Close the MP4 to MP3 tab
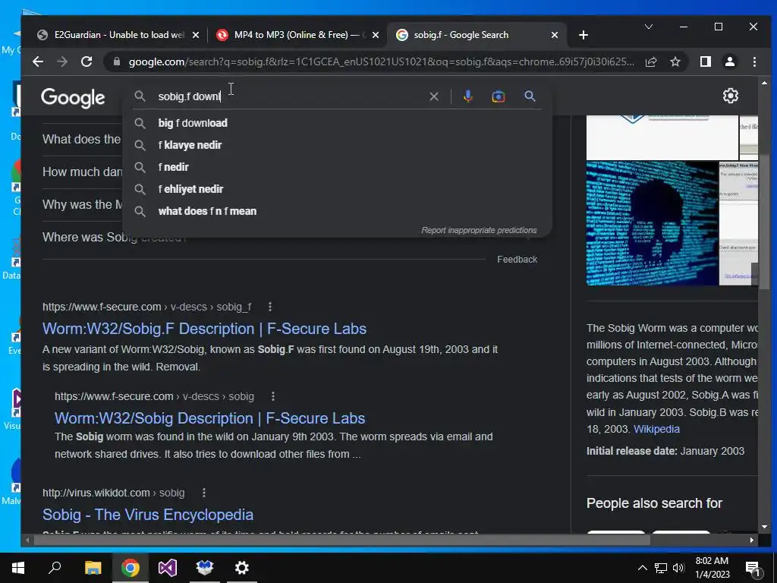Viewport: 777px width, 583px height. [x=376, y=35]
